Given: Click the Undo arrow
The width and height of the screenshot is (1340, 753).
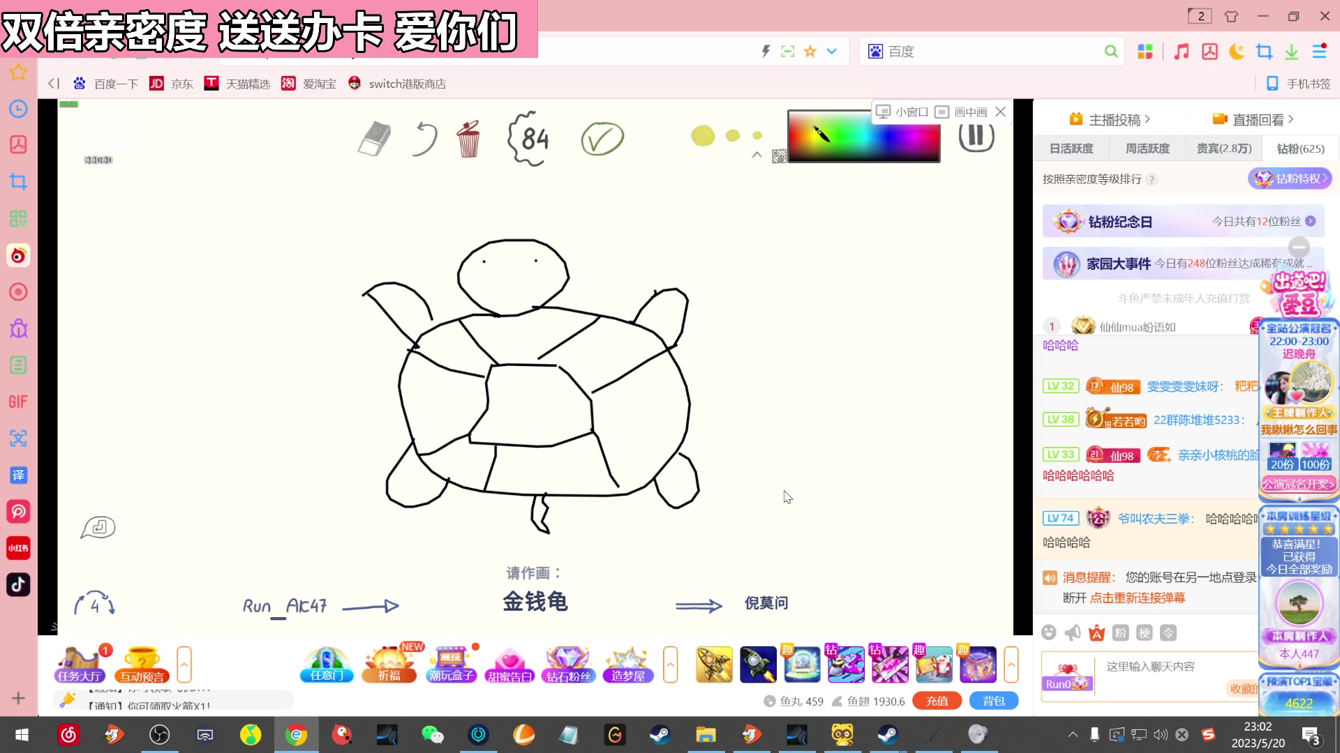Looking at the screenshot, I should point(424,138).
